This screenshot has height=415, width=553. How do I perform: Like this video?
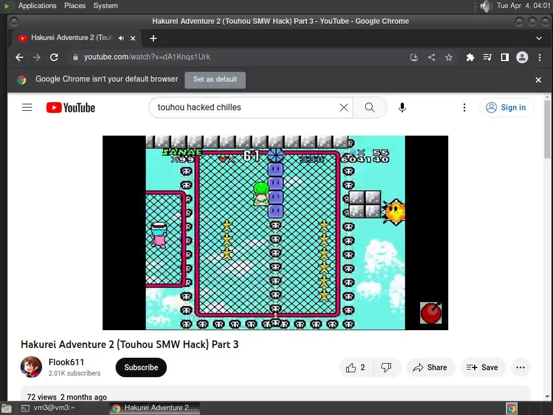356,367
